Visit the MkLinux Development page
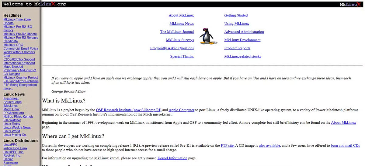 pos(242,40)
